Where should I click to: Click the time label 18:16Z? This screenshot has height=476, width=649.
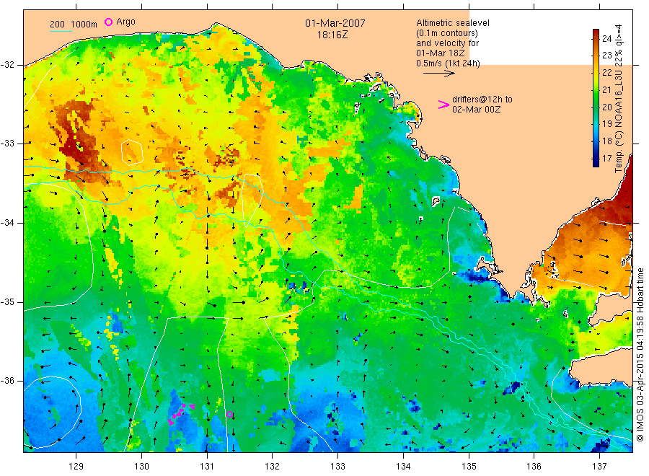pyautogui.click(x=332, y=35)
